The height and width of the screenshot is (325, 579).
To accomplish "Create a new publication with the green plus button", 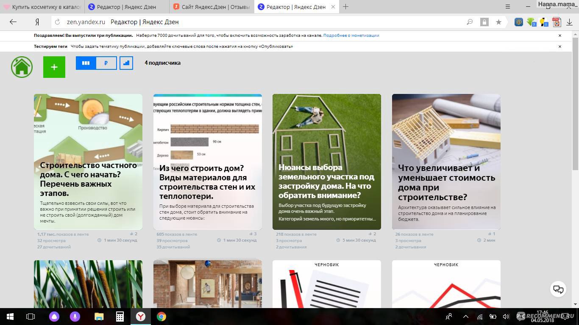I will click(54, 67).
